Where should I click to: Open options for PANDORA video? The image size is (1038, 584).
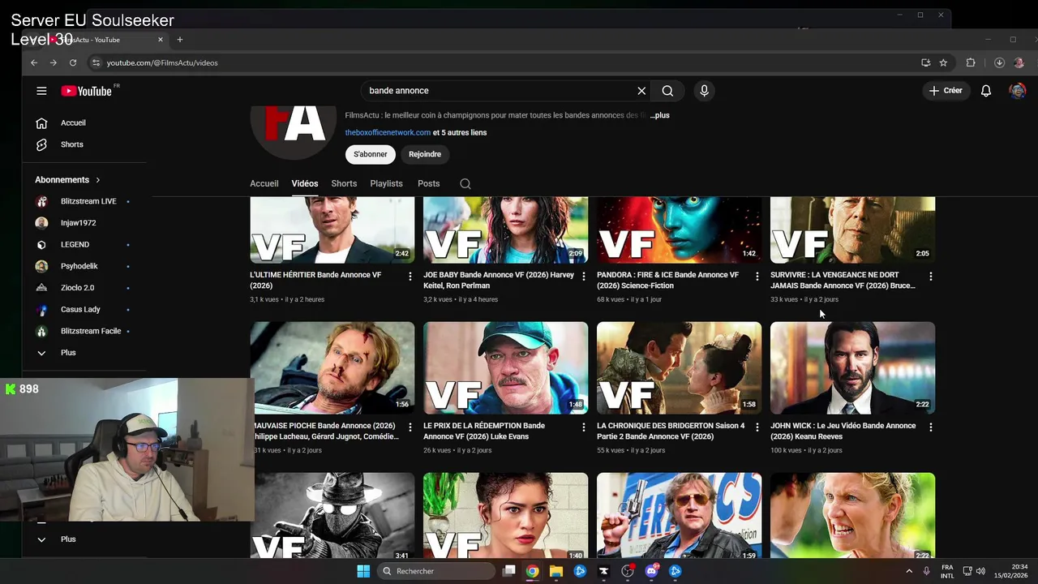757,277
